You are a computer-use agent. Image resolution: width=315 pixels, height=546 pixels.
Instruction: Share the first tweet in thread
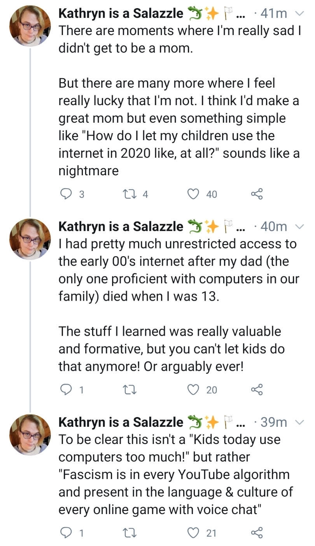click(257, 194)
